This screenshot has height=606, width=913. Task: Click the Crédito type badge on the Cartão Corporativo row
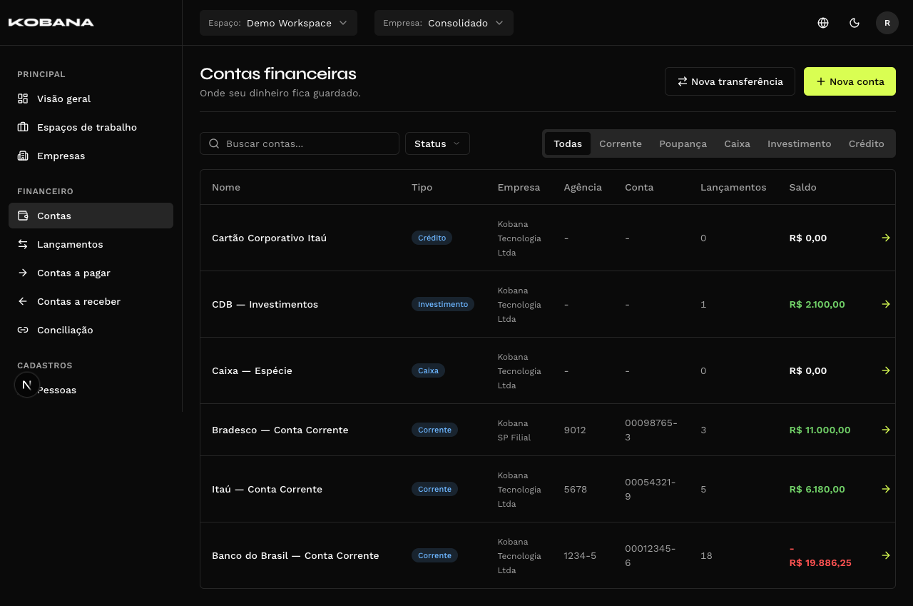pyautogui.click(x=432, y=238)
